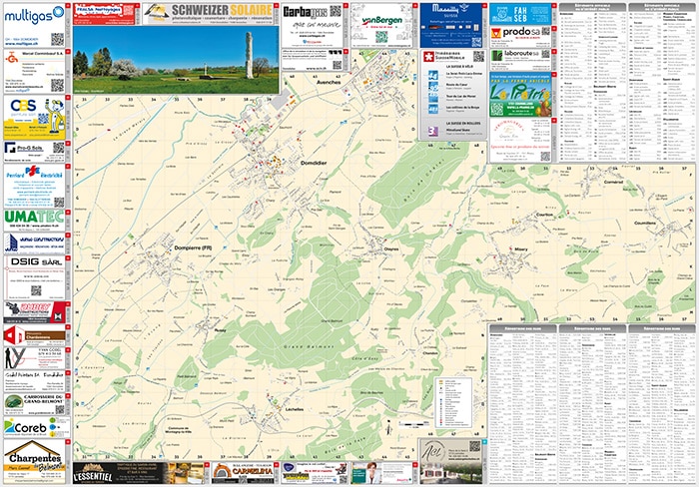This screenshot has width=699, height=487.
Task: Click the SuisseMobile QR code
Action: click(x=478, y=56)
